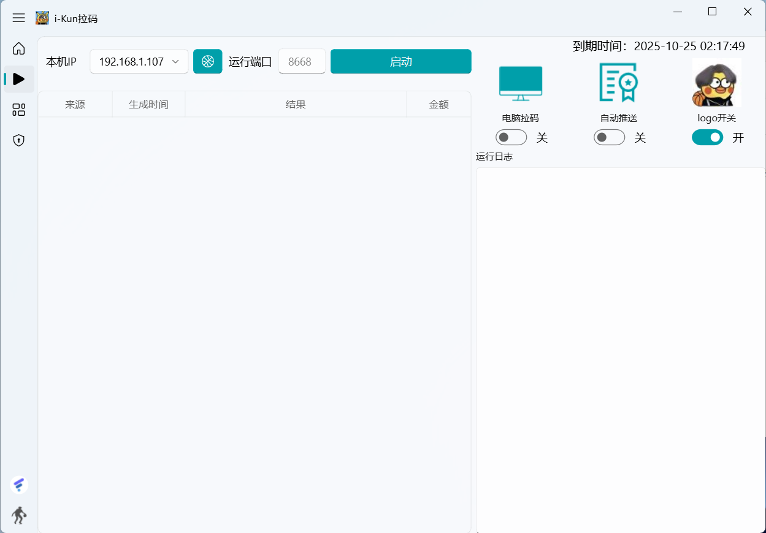766x533 pixels.
Task: Click the certificate auto-push icon
Action: coord(618,82)
